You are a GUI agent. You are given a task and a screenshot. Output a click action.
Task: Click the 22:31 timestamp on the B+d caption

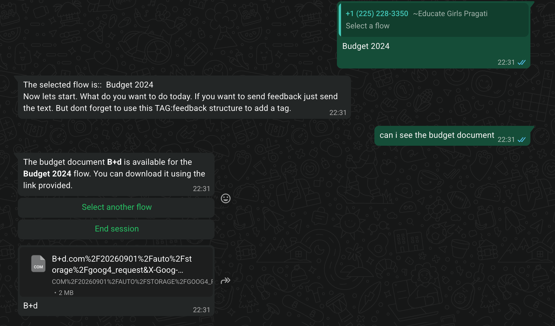201,310
